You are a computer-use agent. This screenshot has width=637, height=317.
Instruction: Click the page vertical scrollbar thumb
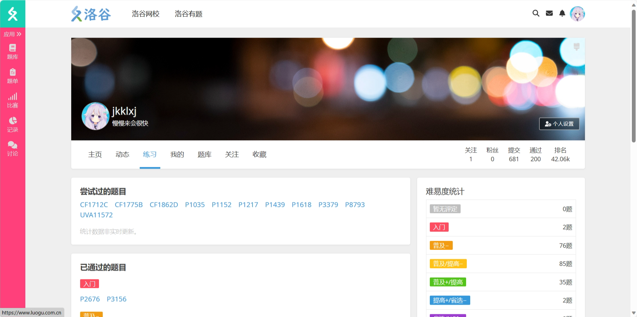[x=634, y=76]
